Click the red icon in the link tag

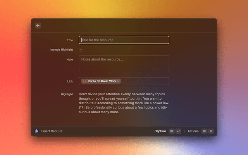(x=84, y=81)
